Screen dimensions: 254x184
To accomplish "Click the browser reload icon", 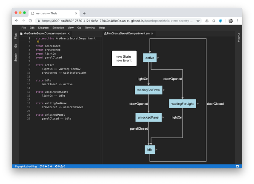I will 30,21.
